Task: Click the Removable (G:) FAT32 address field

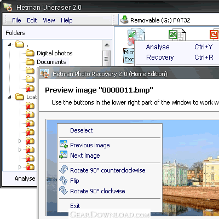Action: (x=169, y=20)
